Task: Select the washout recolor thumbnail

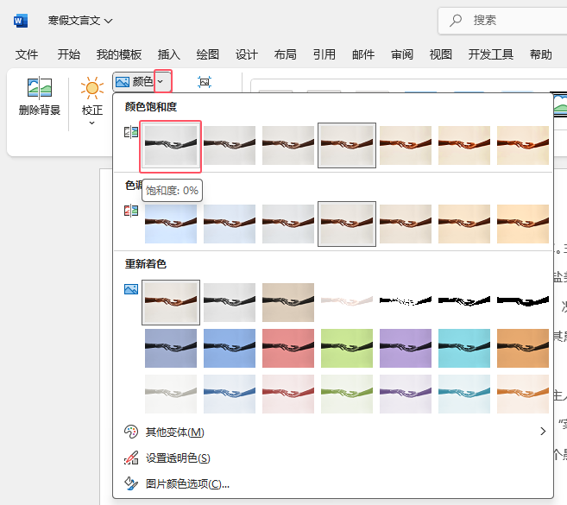Action: [x=347, y=302]
